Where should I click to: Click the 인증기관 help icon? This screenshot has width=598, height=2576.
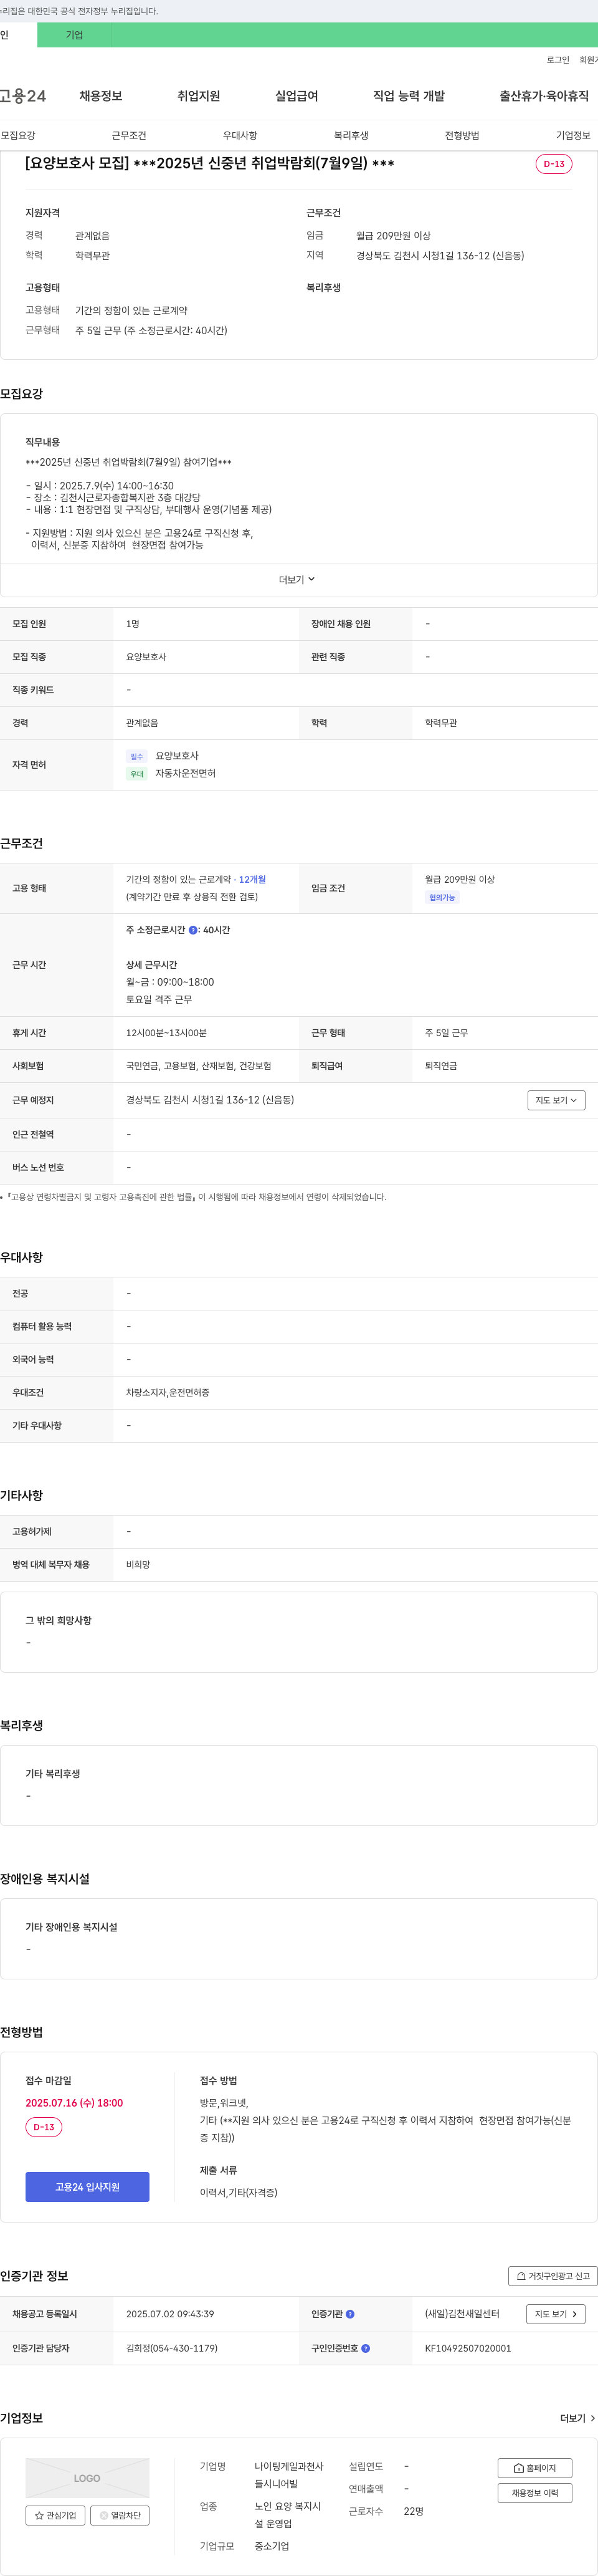point(350,2314)
